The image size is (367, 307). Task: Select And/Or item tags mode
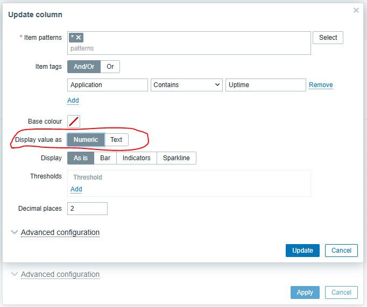[84, 67]
